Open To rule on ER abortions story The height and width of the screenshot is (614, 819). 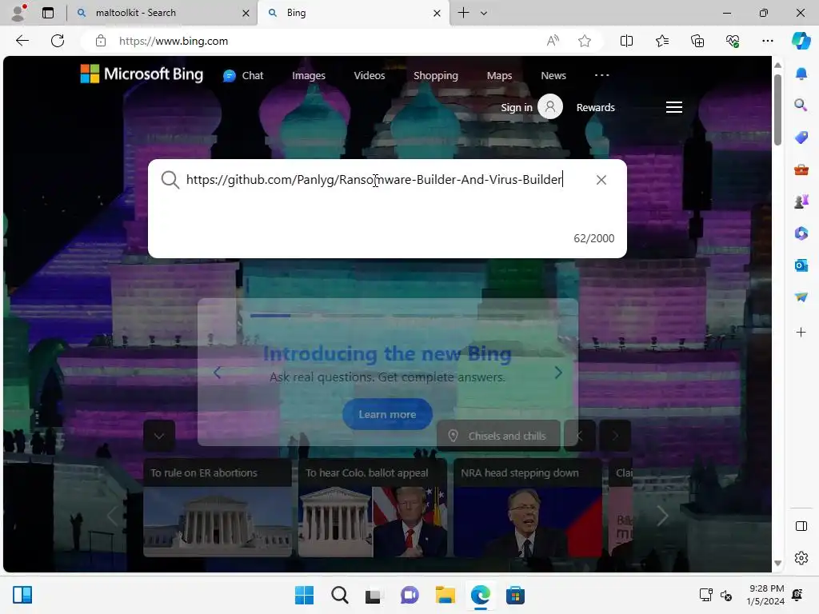pos(218,508)
